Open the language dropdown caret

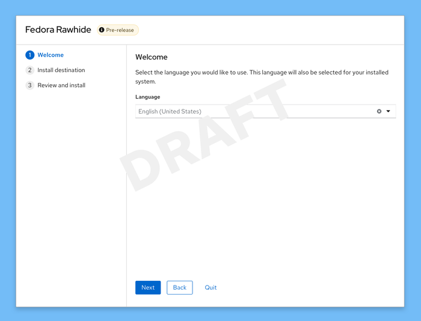tap(389, 111)
